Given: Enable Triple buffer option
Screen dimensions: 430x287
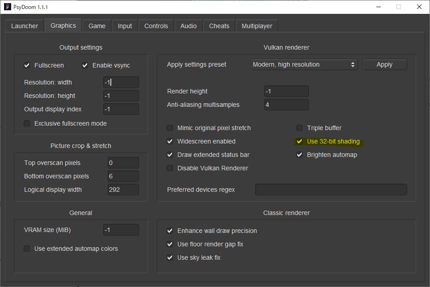Looking at the screenshot, I should pos(299,128).
